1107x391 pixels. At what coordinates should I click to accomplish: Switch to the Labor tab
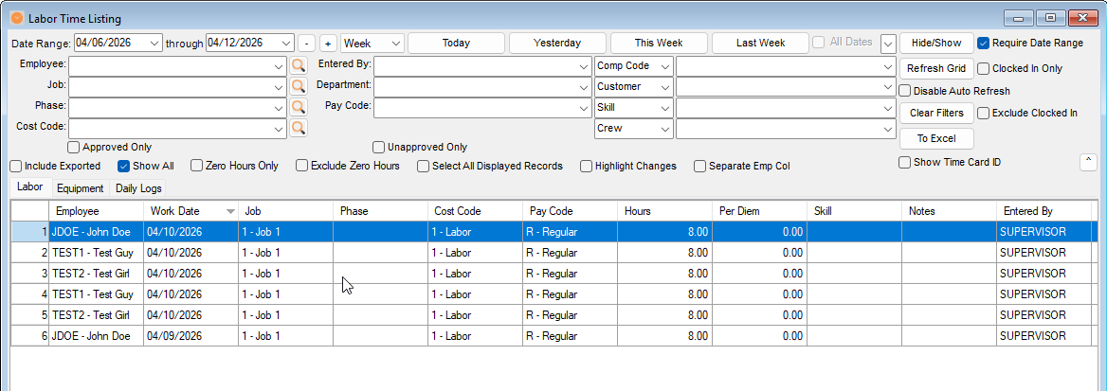(x=30, y=187)
